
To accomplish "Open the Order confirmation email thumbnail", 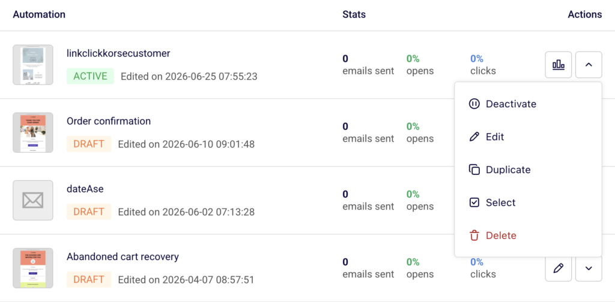I will pyautogui.click(x=33, y=132).
